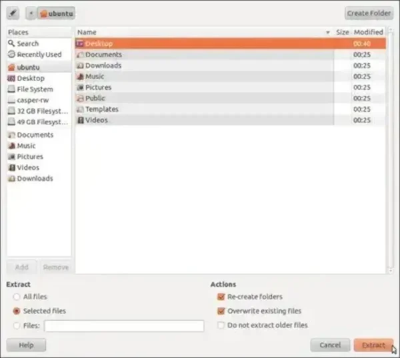Select the Music folder in file list
400x358 pixels.
click(x=231, y=77)
